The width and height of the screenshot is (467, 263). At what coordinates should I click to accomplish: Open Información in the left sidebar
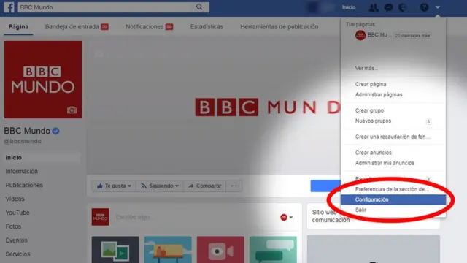[21, 171]
